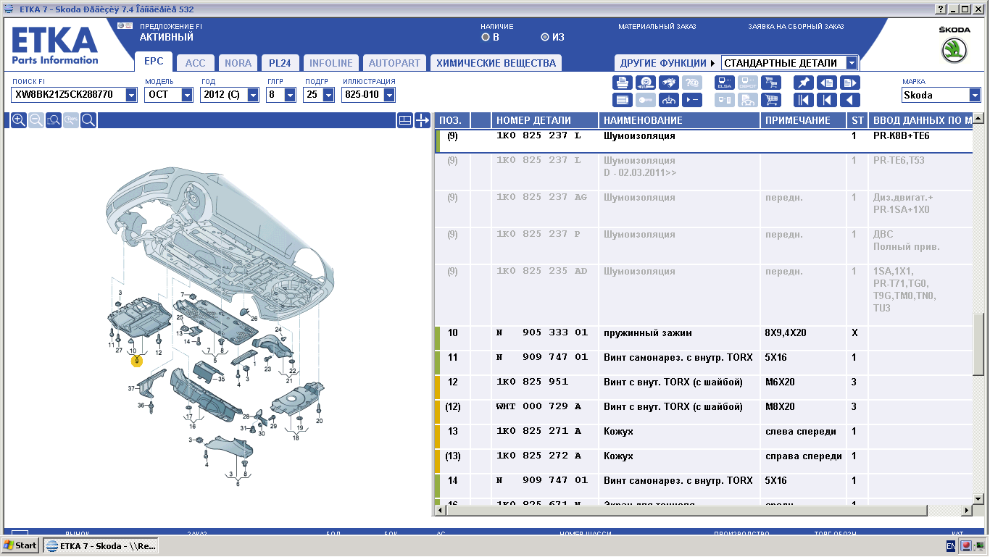
Task: Switch to the EPC tab
Action: coord(154,62)
